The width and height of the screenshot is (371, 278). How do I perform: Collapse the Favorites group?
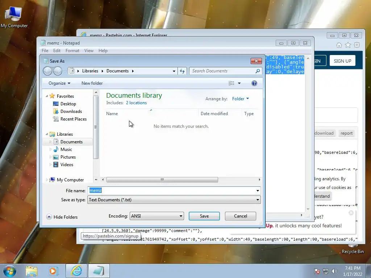(x=47, y=96)
